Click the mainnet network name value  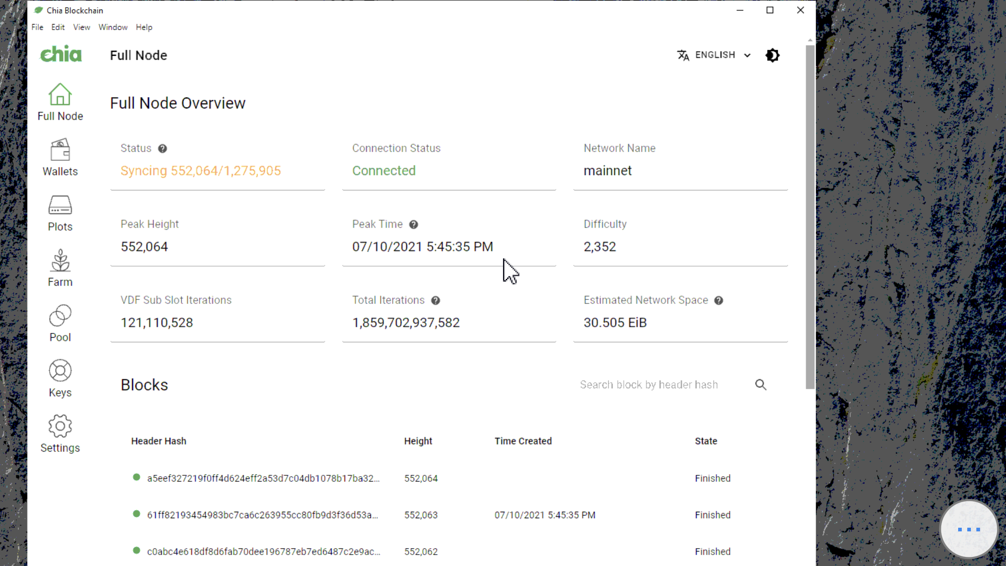(607, 171)
